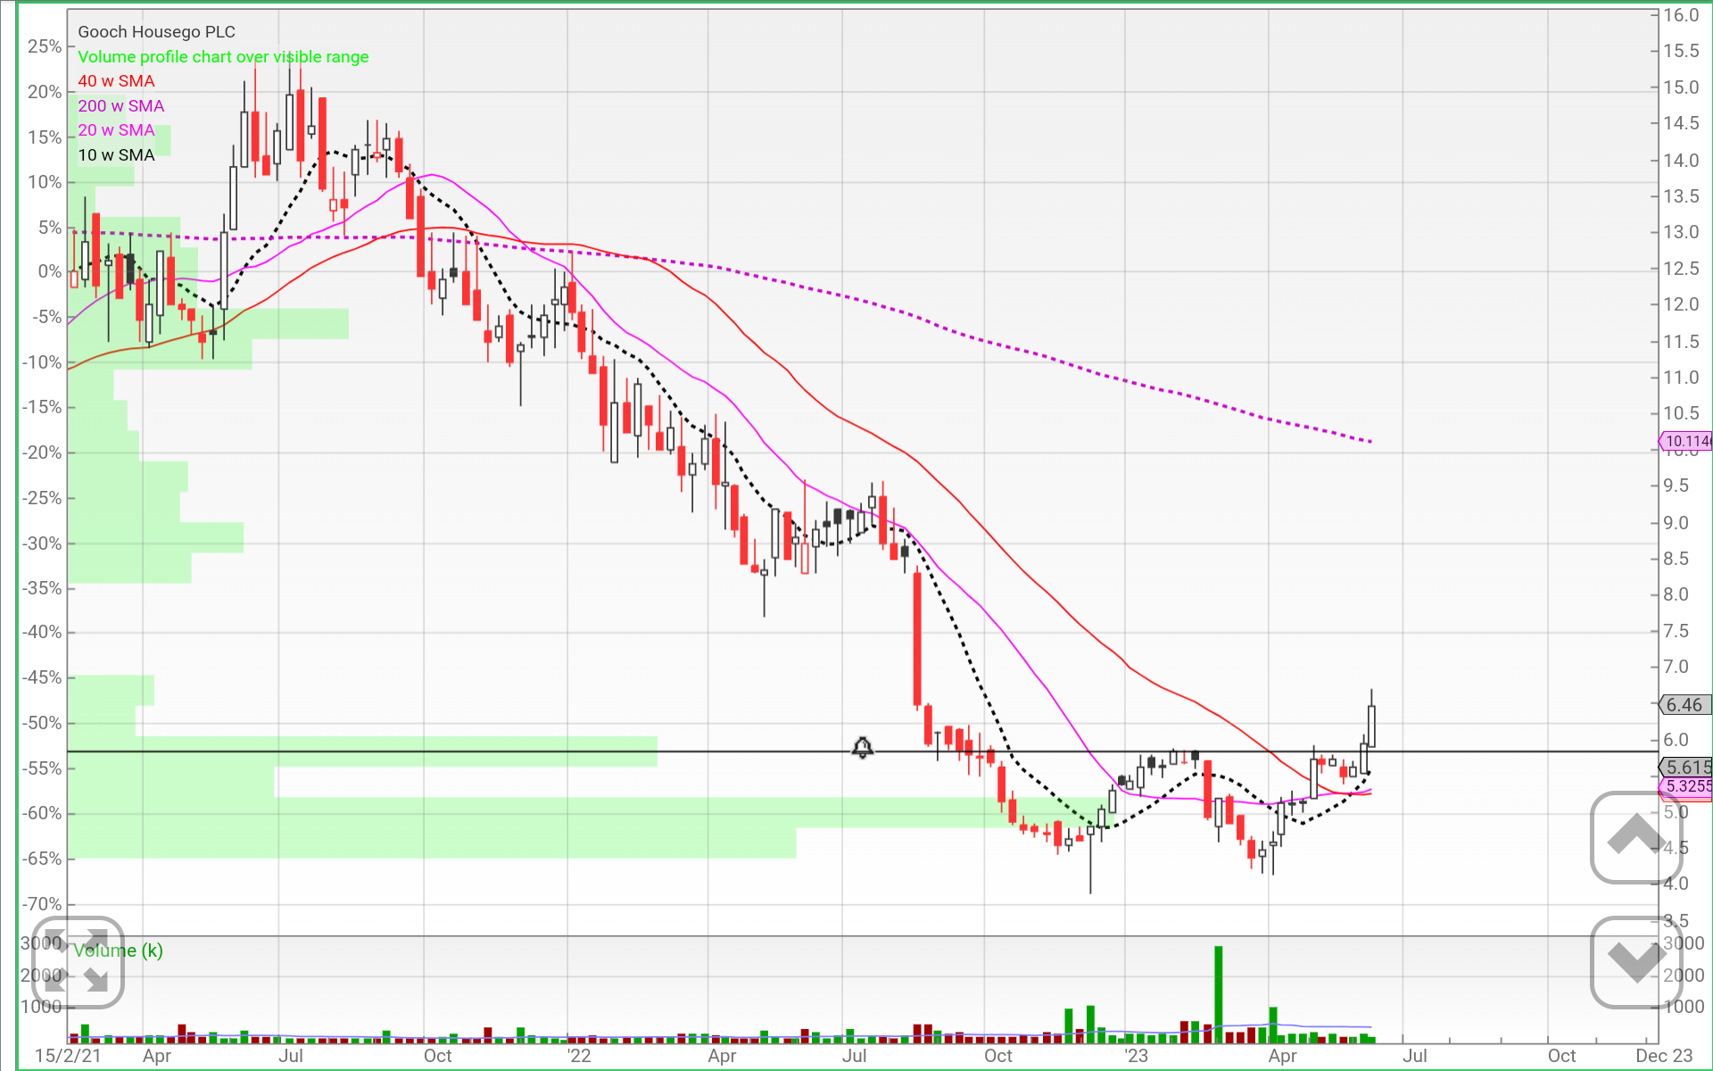Screen dimensions: 1713x1071
Task: Select the 5.615 price axis tag
Action: click(1685, 767)
